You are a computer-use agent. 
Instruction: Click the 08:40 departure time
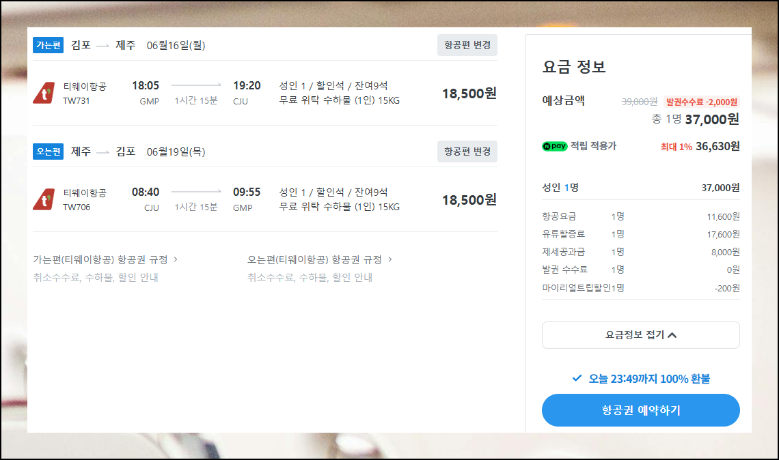(145, 192)
